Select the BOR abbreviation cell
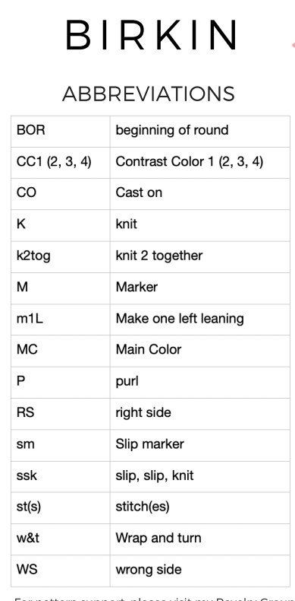This screenshot has height=601, width=295. coord(61,131)
